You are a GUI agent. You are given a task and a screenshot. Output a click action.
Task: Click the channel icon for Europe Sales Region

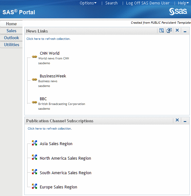click(34, 186)
